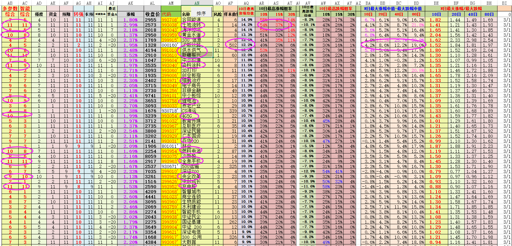Click the N日最大涨幅中值-最大跌幅中值 header
Image resolution: width=512 pixels, height=246 pixels.
(393, 9)
